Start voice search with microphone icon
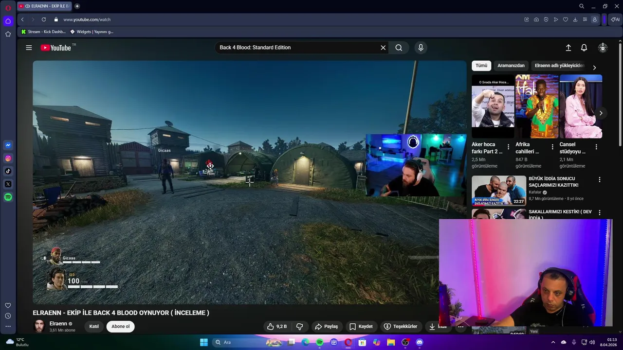This screenshot has height=350, width=623. [421, 48]
